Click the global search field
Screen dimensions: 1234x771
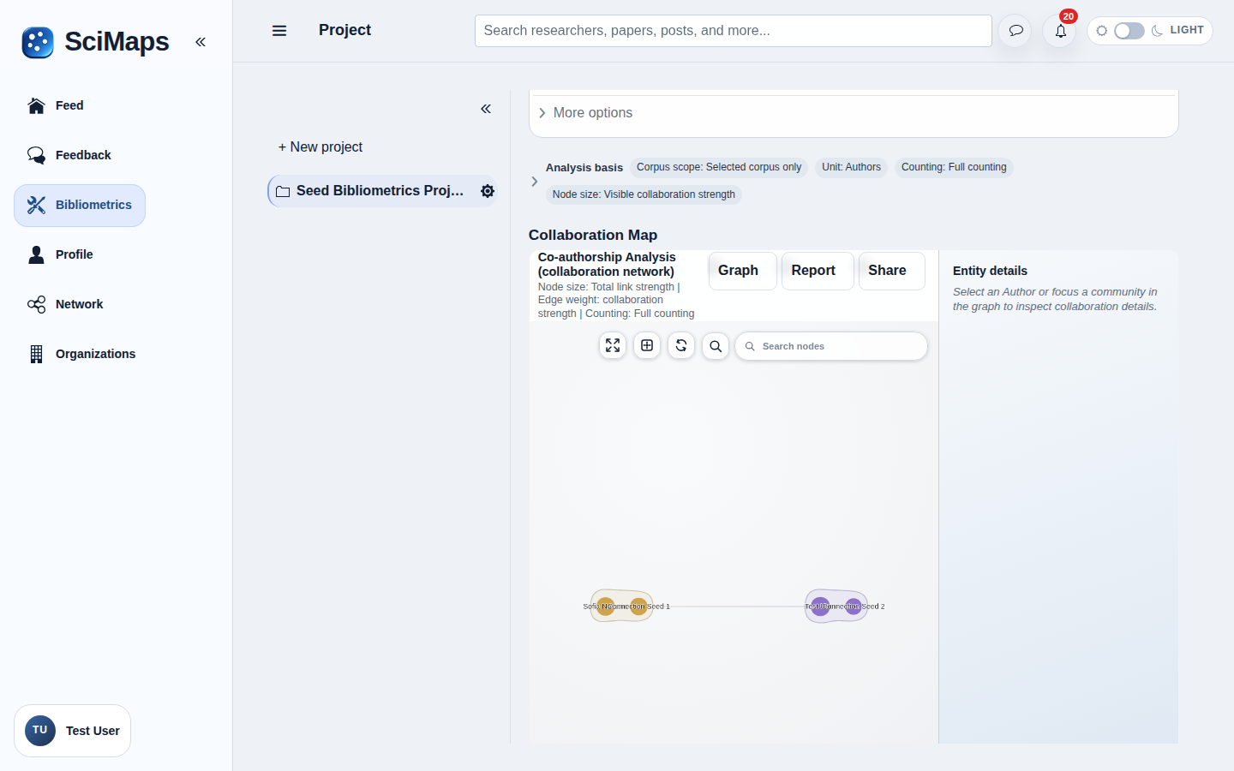[734, 31]
